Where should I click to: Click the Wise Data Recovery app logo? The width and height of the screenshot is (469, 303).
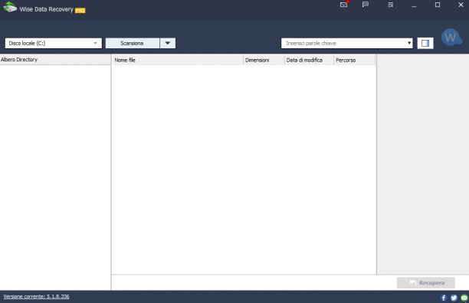(9, 7)
